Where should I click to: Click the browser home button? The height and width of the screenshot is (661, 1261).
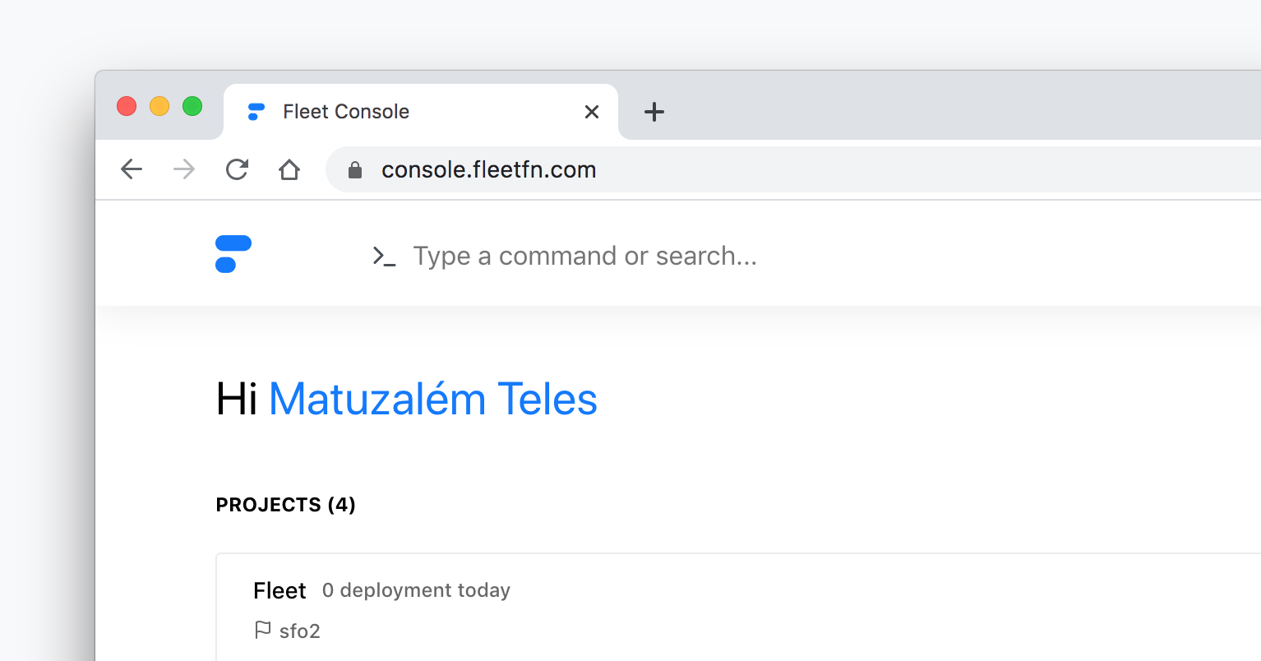(289, 169)
